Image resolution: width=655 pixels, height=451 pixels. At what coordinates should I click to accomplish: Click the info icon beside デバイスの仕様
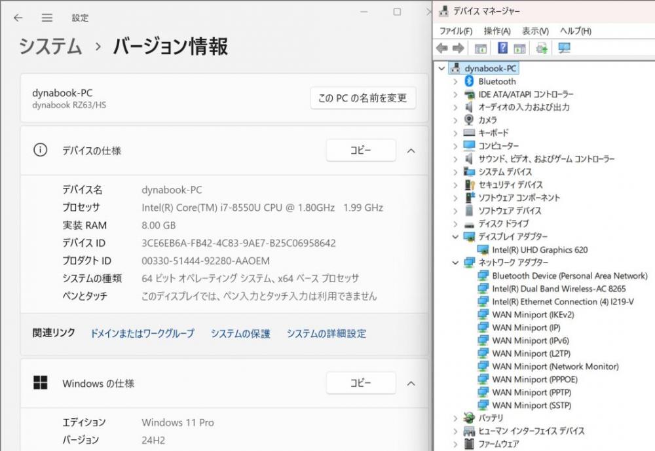point(40,150)
